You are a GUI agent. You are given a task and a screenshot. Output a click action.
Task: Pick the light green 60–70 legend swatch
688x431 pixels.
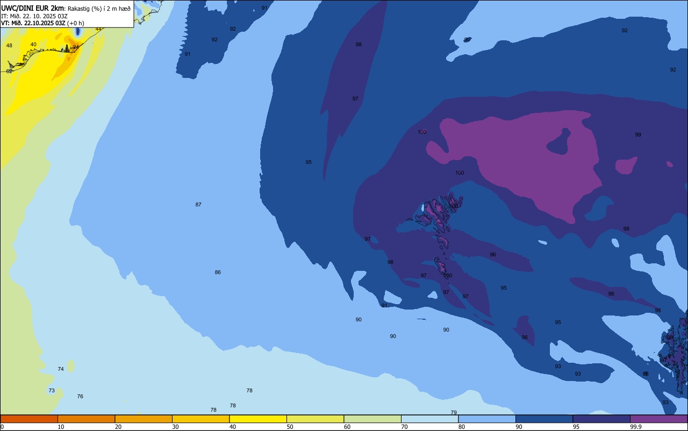(372, 419)
